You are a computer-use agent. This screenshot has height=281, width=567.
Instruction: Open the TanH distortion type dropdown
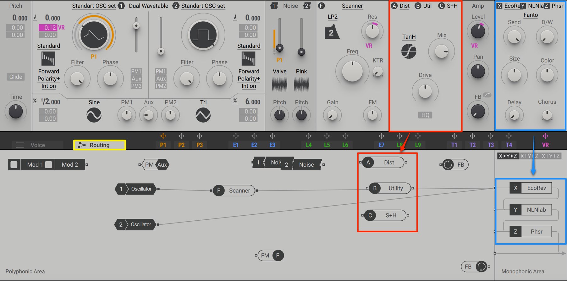point(409,37)
